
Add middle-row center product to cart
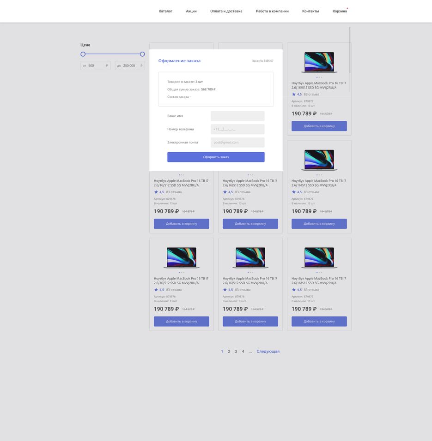(x=250, y=224)
